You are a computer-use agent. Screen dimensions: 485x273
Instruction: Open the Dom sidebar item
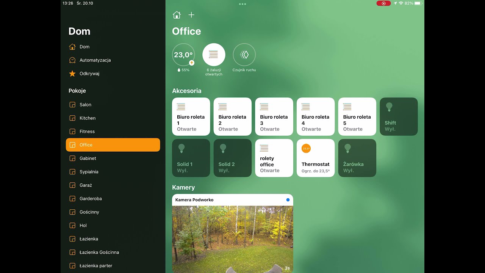113,47
